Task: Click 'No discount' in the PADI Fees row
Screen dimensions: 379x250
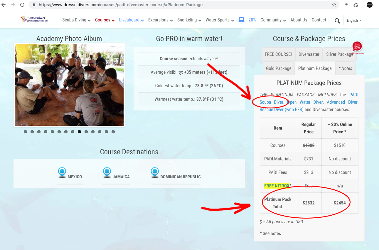Action: (x=340, y=172)
